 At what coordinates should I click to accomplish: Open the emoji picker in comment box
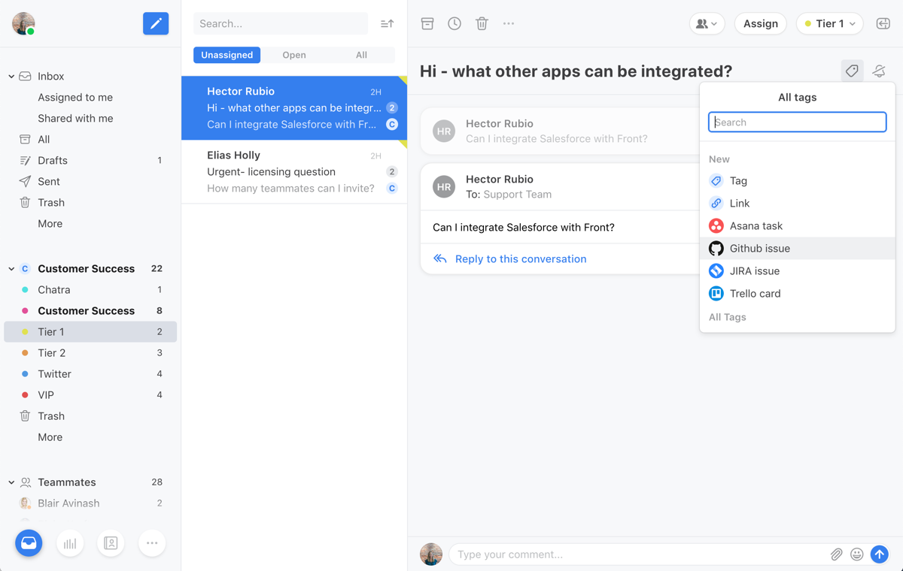pyautogui.click(x=856, y=554)
